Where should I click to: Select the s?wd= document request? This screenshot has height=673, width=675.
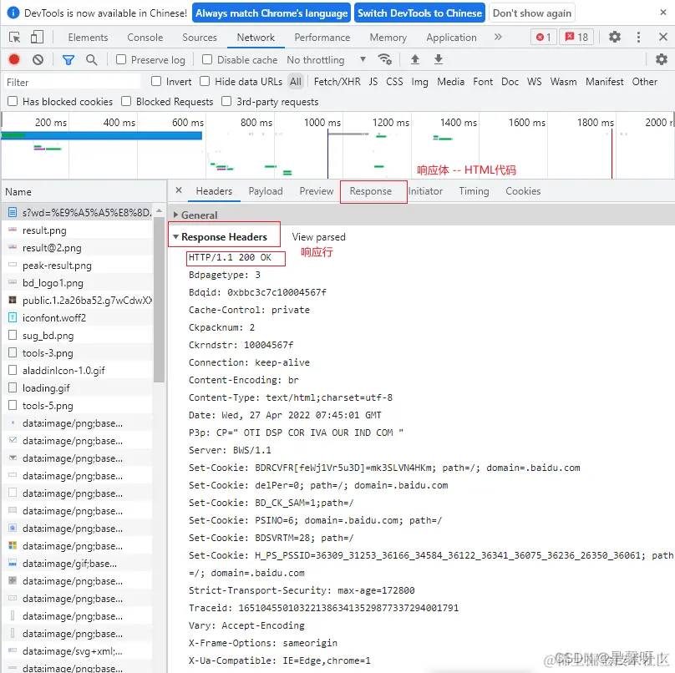pos(78,213)
